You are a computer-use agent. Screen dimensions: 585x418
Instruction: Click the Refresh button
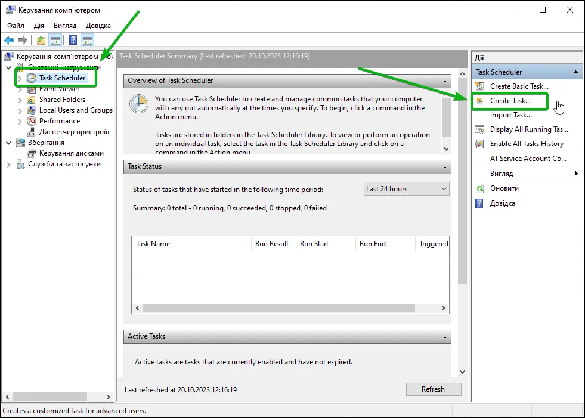[434, 389]
